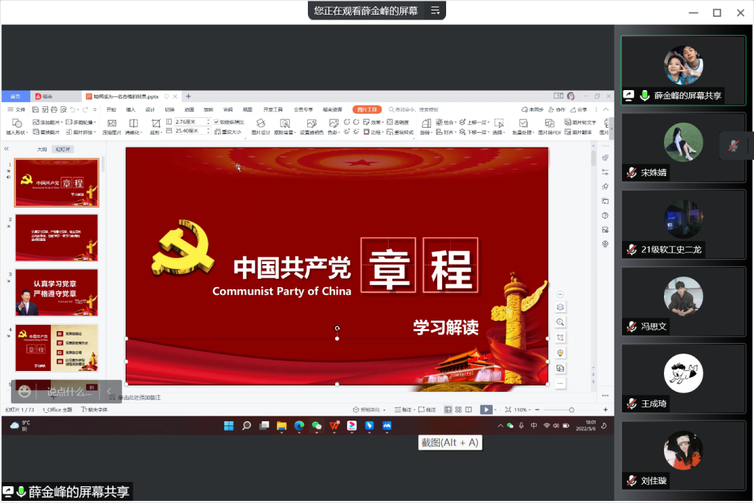Click the layers icon beside the slide
Viewport: 754px width, 503px height.
[560, 307]
